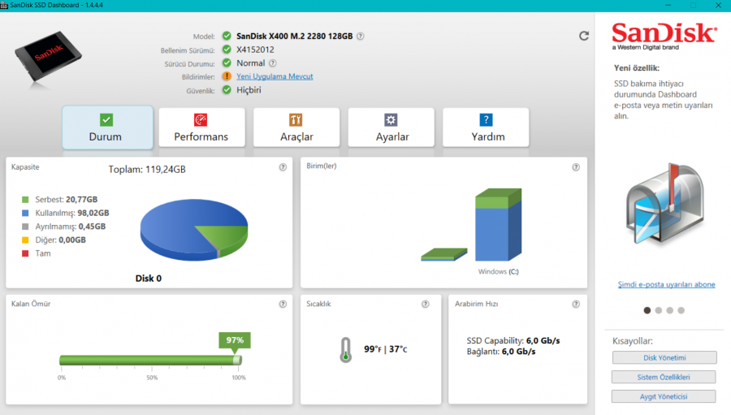Click the orange notification warning icon
The width and height of the screenshot is (731, 415).
tap(227, 76)
